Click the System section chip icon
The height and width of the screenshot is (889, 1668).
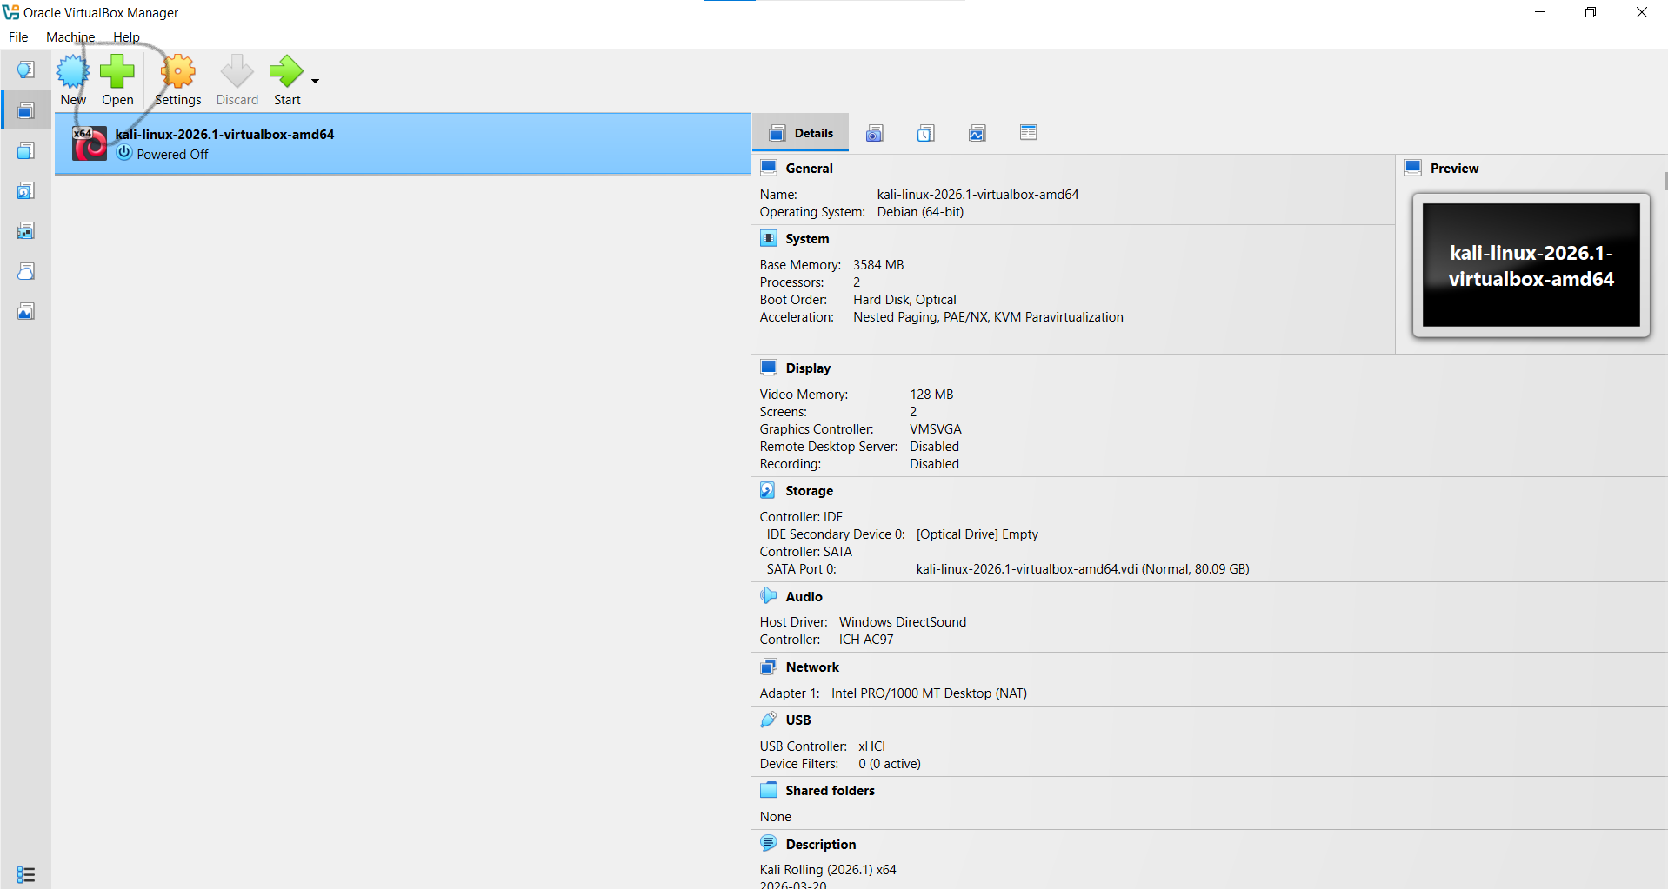tap(769, 238)
